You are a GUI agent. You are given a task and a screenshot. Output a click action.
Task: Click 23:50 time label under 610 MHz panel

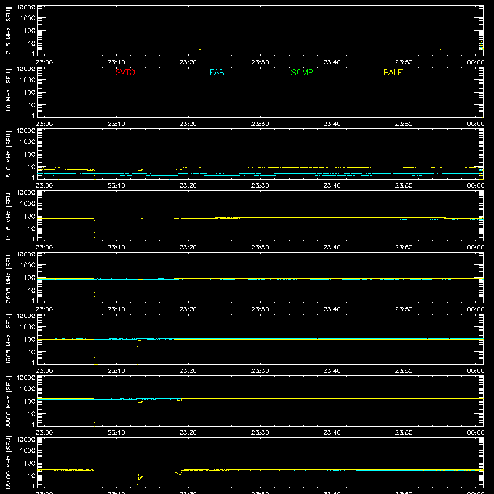point(404,186)
